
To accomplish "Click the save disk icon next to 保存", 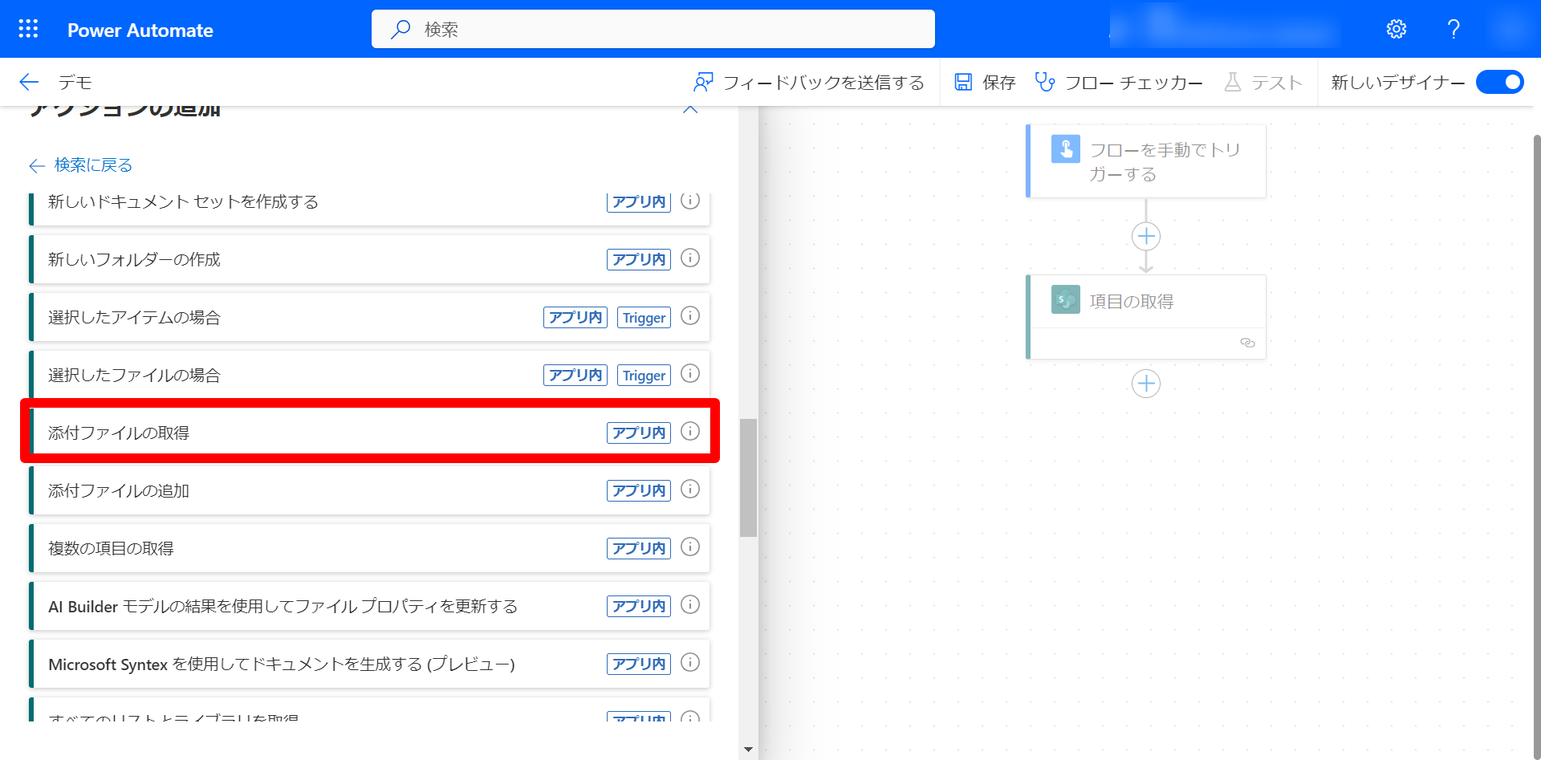I will coord(963,81).
